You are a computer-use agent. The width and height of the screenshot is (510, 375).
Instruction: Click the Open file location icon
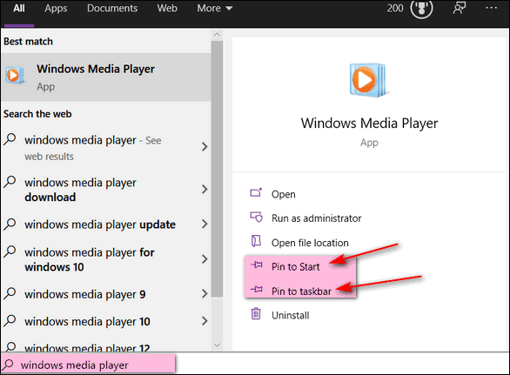(256, 241)
